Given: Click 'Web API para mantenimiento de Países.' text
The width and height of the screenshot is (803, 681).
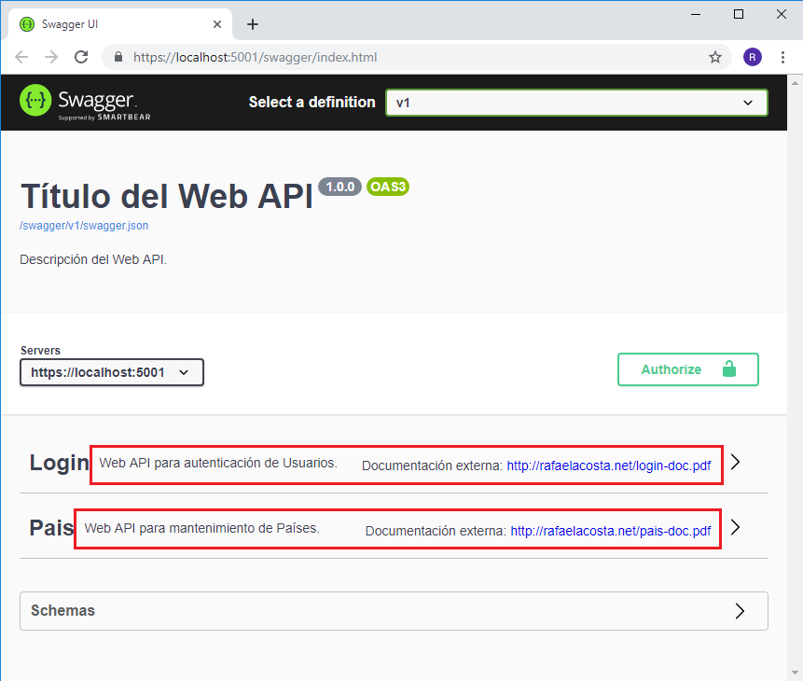Looking at the screenshot, I should pos(201,528).
